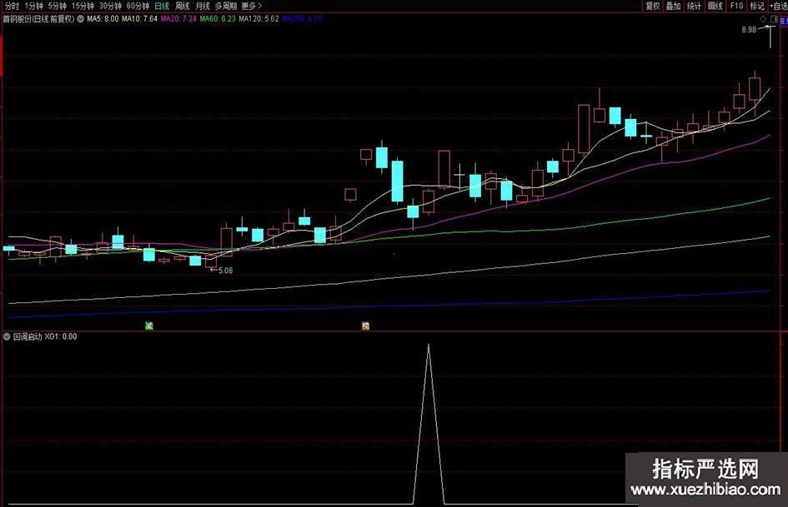Click the MA5: 8.00 label
The height and width of the screenshot is (507, 788).
103,19
